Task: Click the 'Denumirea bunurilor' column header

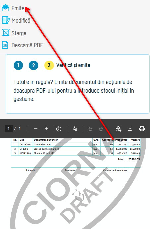Action: point(46,140)
